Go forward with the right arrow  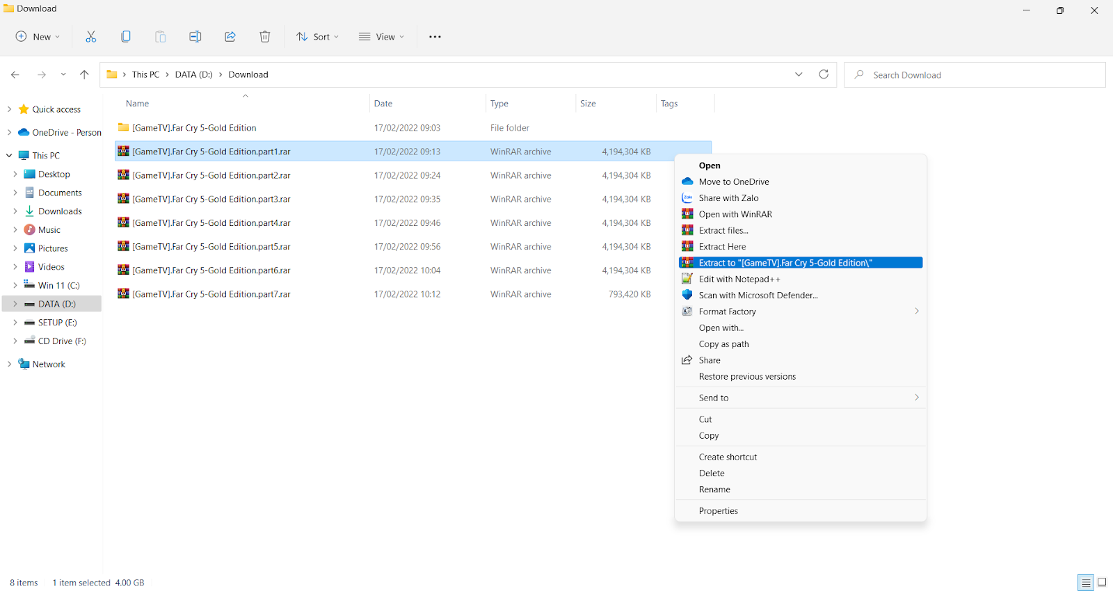42,74
